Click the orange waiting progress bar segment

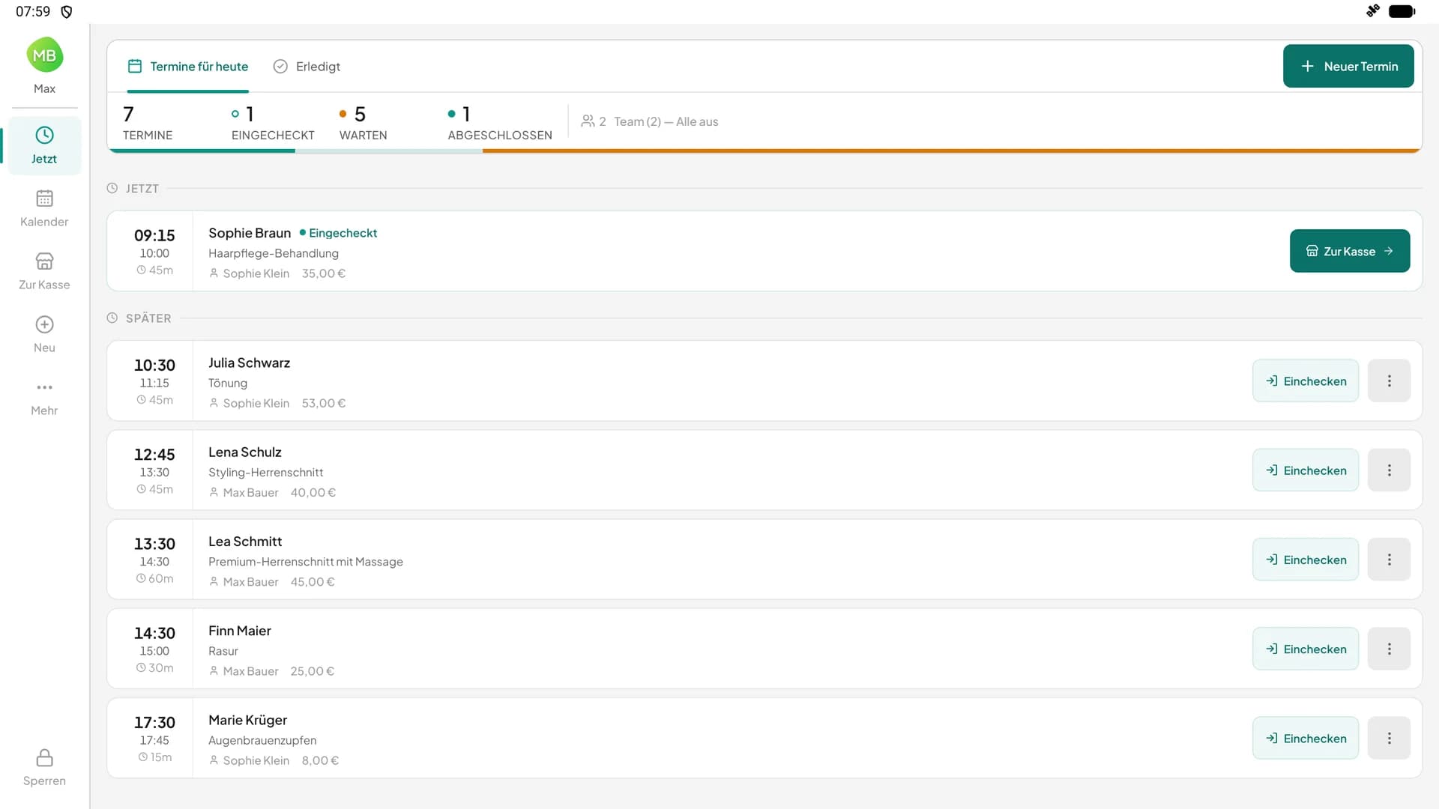pos(952,151)
